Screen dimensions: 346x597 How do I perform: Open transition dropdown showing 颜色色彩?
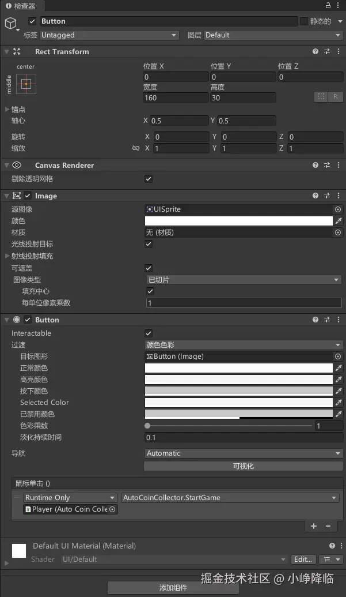[x=244, y=345]
